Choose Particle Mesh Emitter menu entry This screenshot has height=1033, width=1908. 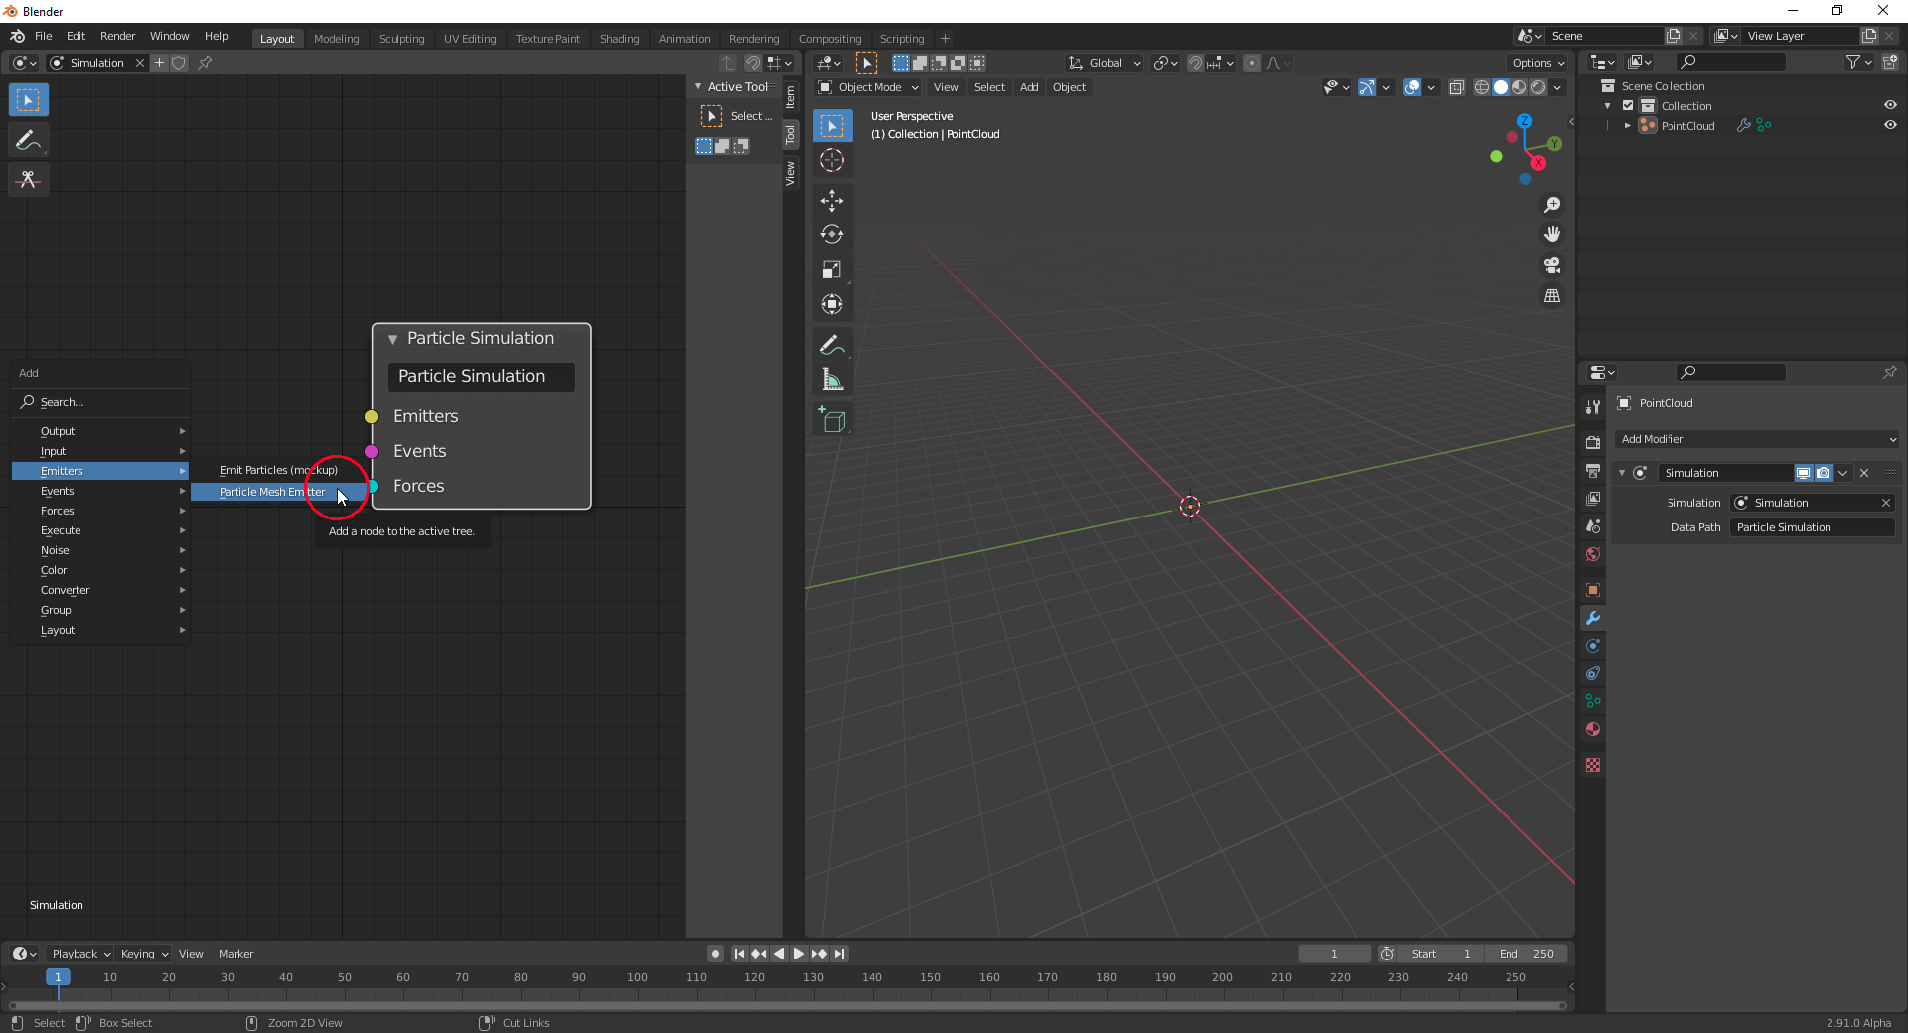click(272, 492)
